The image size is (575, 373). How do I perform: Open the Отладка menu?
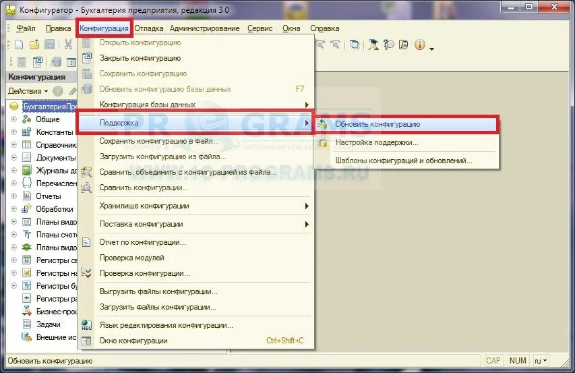pos(148,28)
